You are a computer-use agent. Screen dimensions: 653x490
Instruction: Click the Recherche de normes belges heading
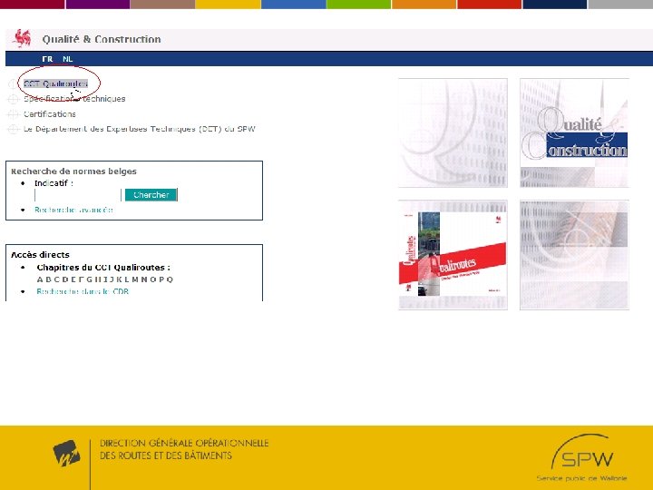73,171
